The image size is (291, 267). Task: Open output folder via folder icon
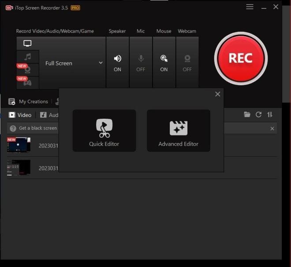coord(247,115)
